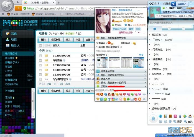Expand the 习惯有您 group in QQ list
The width and height of the screenshot is (194, 137).
click(x=150, y=50)
